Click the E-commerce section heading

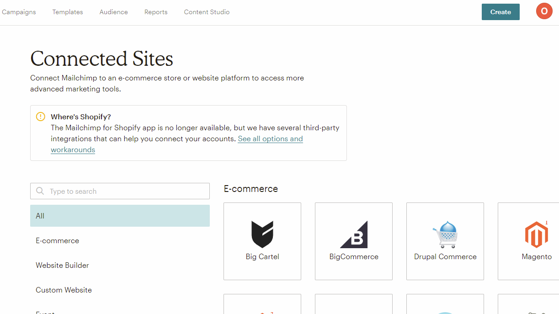[251, 189]
